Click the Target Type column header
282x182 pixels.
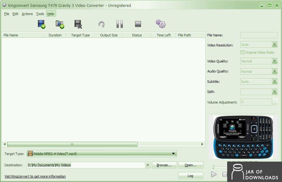click(81, 35)
